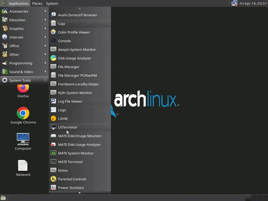268x201 pixels.
Task: Launch Console terminal icon
Action: tap(53, 41)
